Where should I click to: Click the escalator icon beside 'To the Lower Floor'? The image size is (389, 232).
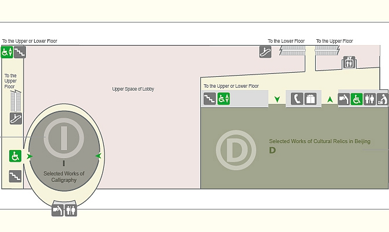pyautogui.click(x=265, y=52)
